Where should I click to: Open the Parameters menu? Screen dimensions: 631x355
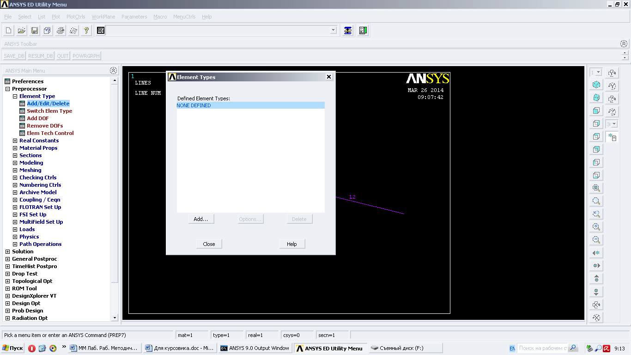134,17
